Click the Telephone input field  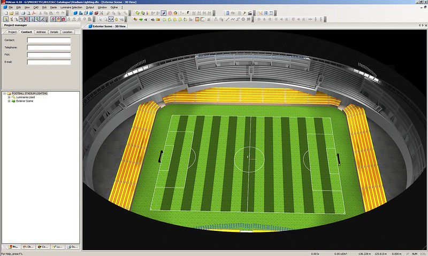49,47
